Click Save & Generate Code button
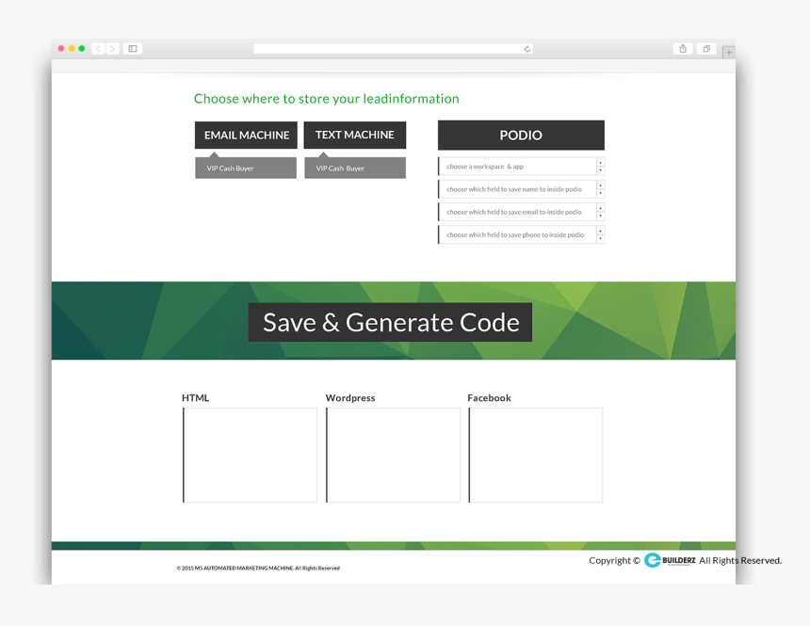Screen dimensions: 810x626 [390, 322]
